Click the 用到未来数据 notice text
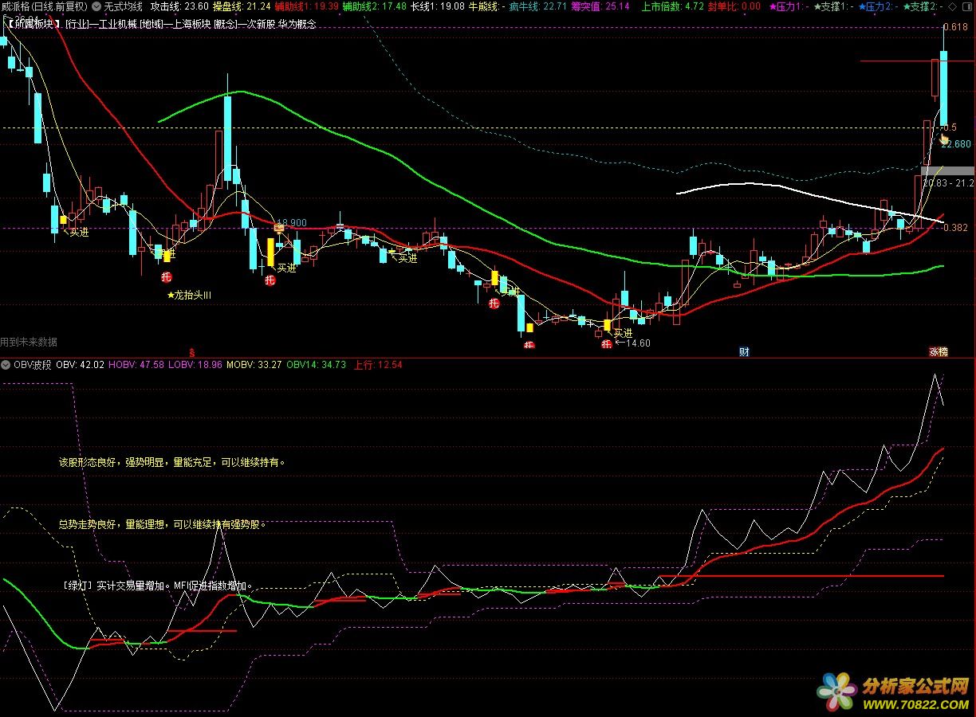976x717 pixels. click(x=29, y=342)
